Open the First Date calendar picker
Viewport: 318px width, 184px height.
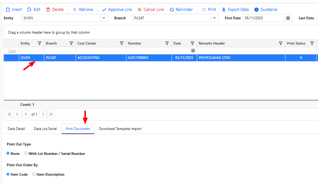coord(288,18)
